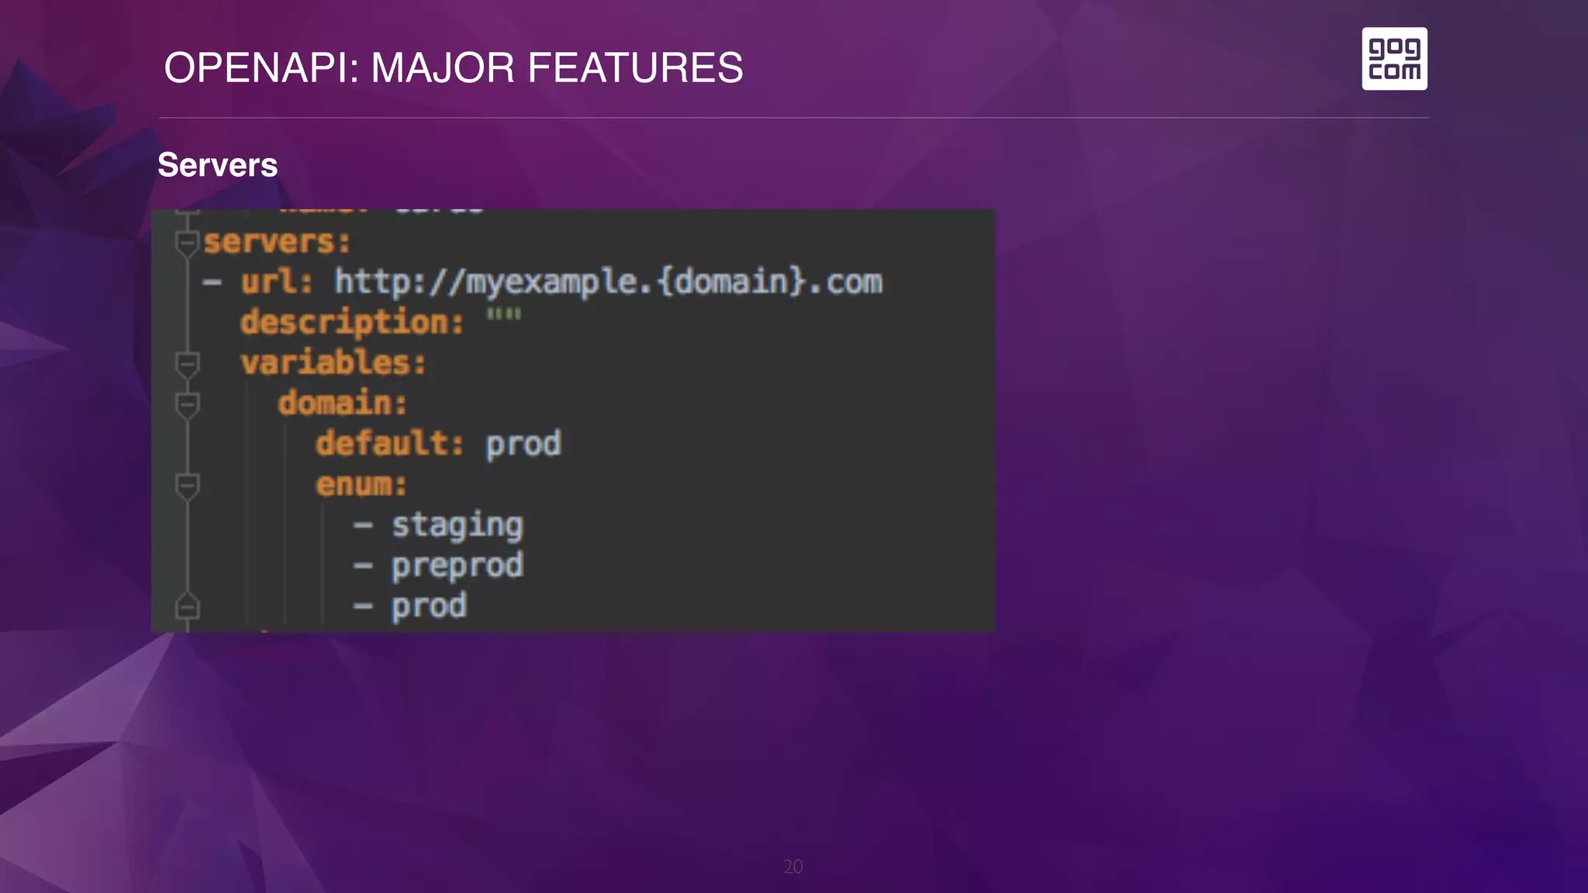The width and height of the screenshot is (1588, 893).
Task: Click the 'description:' key
Action: (x=352, y=322)
